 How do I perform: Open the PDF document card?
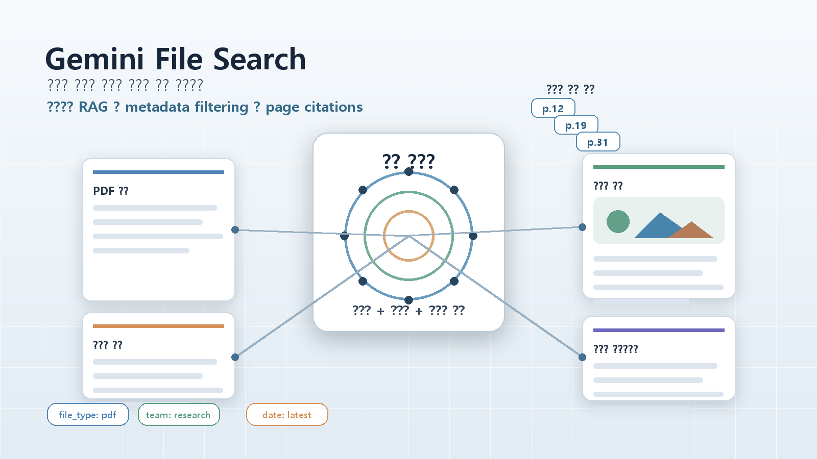pos(158,229)
